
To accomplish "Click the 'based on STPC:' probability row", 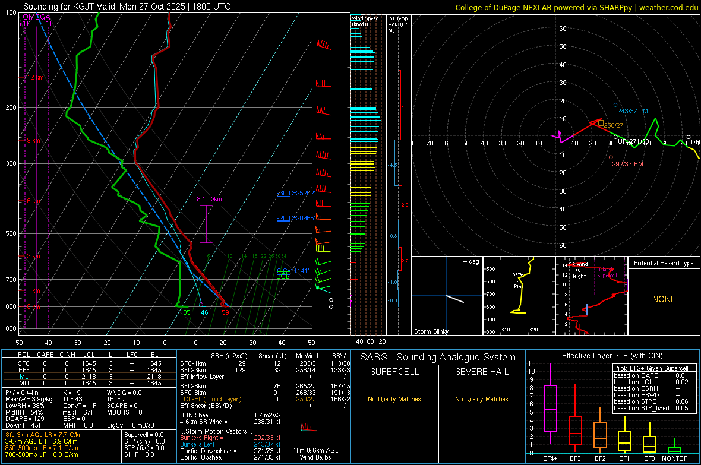I will [x=651, y=401].
